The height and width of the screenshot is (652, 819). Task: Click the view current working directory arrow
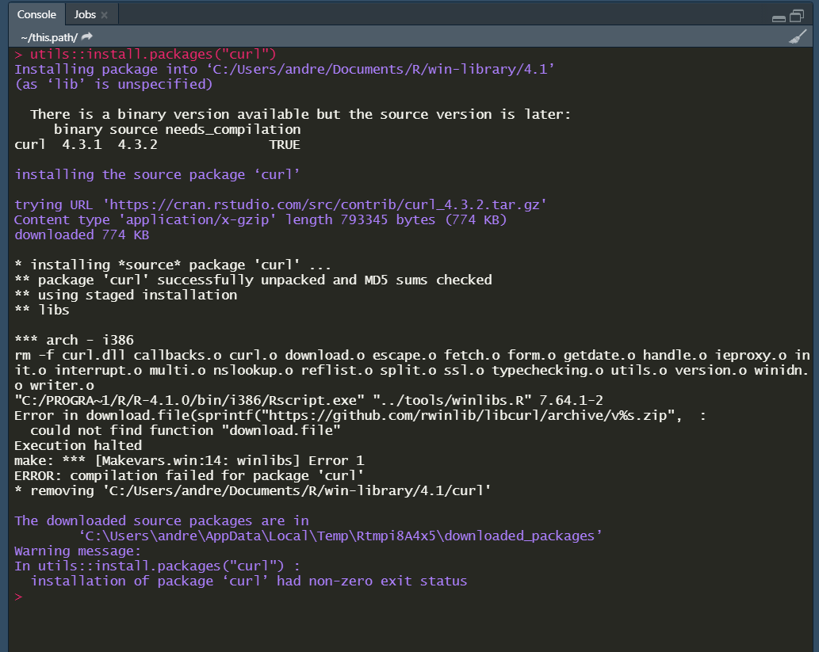[87, 37]
